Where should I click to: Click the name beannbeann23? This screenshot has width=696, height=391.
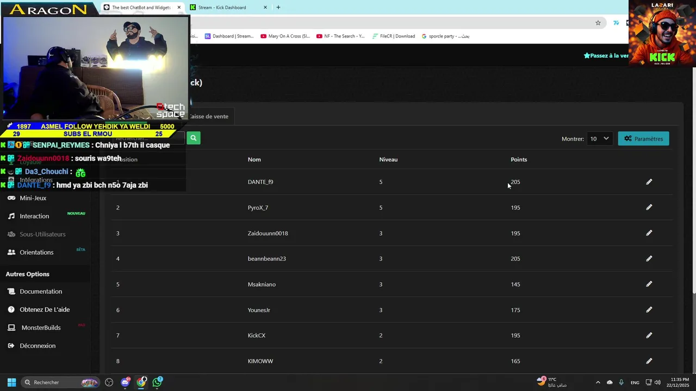click(266, 258)
